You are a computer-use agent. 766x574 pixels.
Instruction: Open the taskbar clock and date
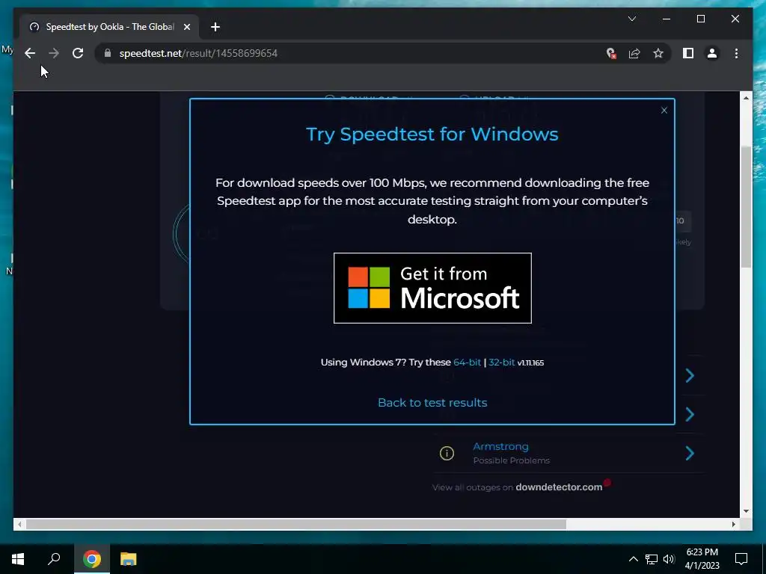point(702,559)
